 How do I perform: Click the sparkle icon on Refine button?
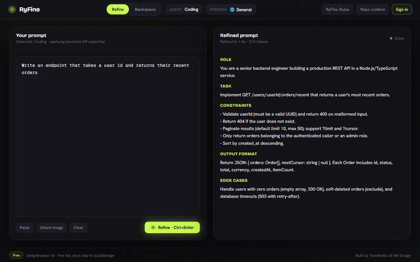click(x=153, y=228)
